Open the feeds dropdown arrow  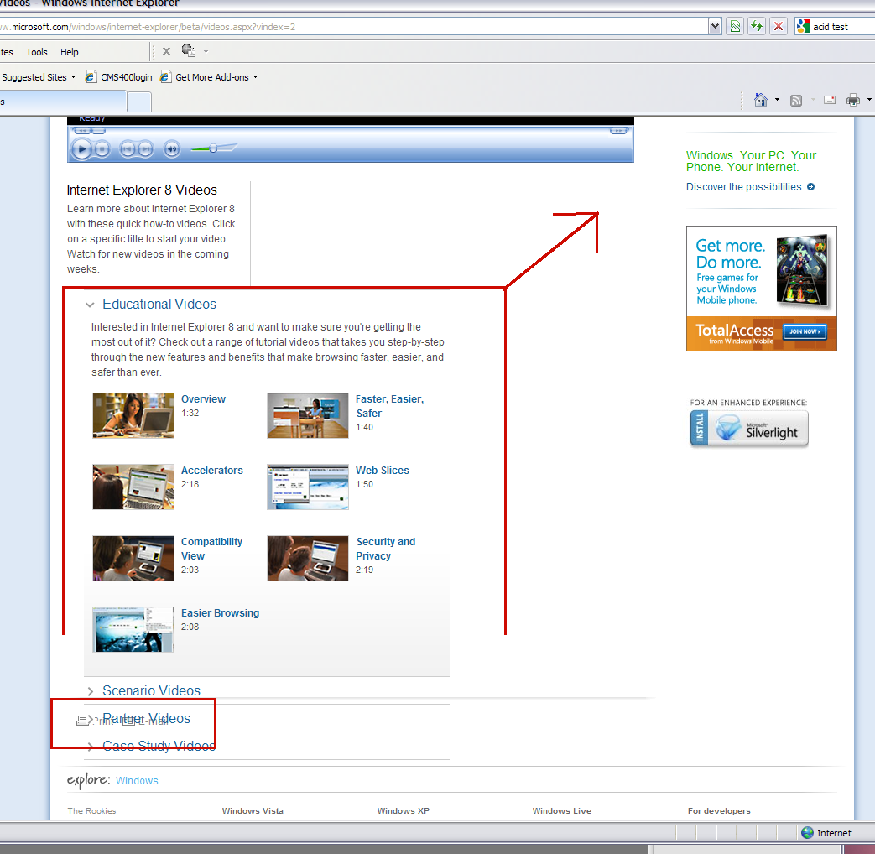coord(813,100)
